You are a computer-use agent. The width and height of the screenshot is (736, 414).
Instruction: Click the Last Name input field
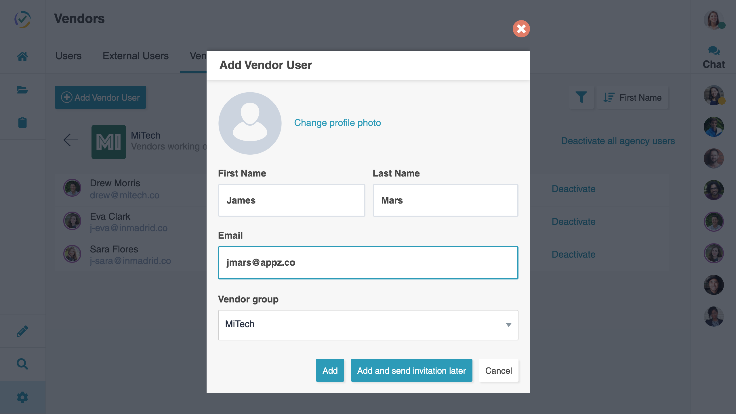tap(445, 200)
